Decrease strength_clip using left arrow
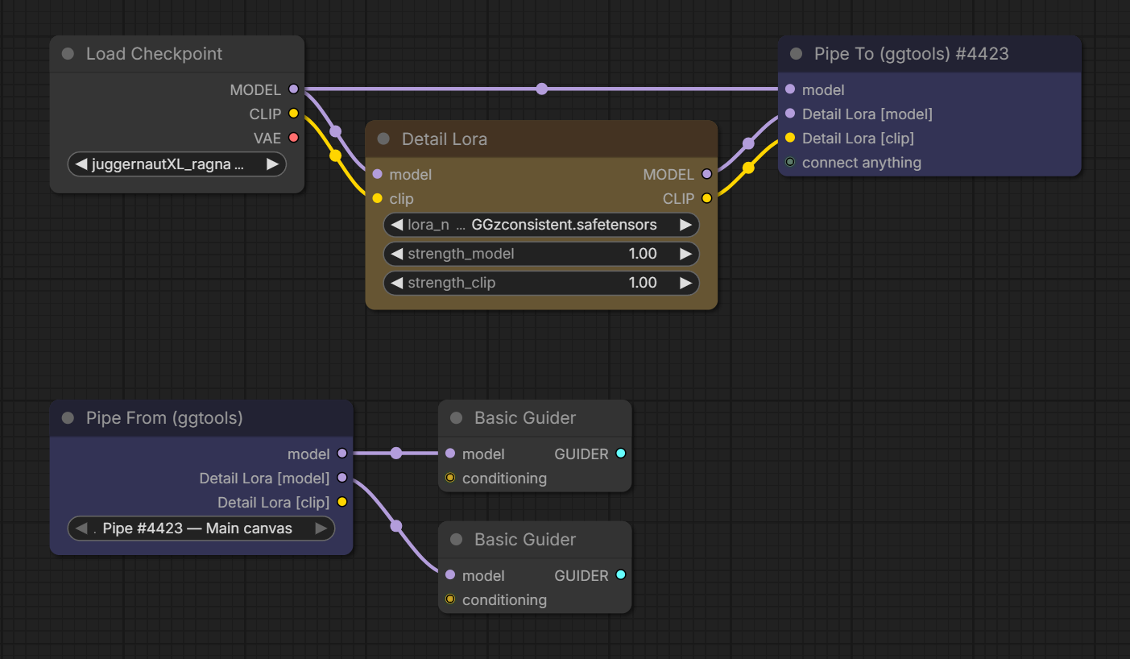This screenshot has width=1130, height=659. click(396, 283)
